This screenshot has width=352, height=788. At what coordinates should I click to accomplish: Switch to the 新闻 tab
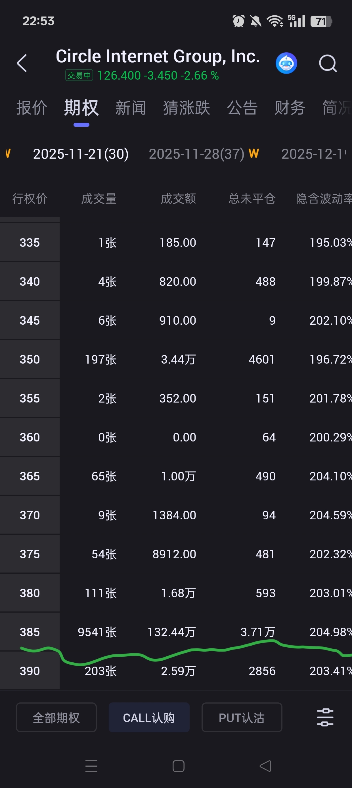131,108
